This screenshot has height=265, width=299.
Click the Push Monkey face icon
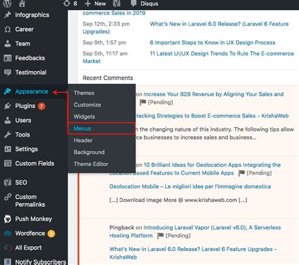coord(8,219)
